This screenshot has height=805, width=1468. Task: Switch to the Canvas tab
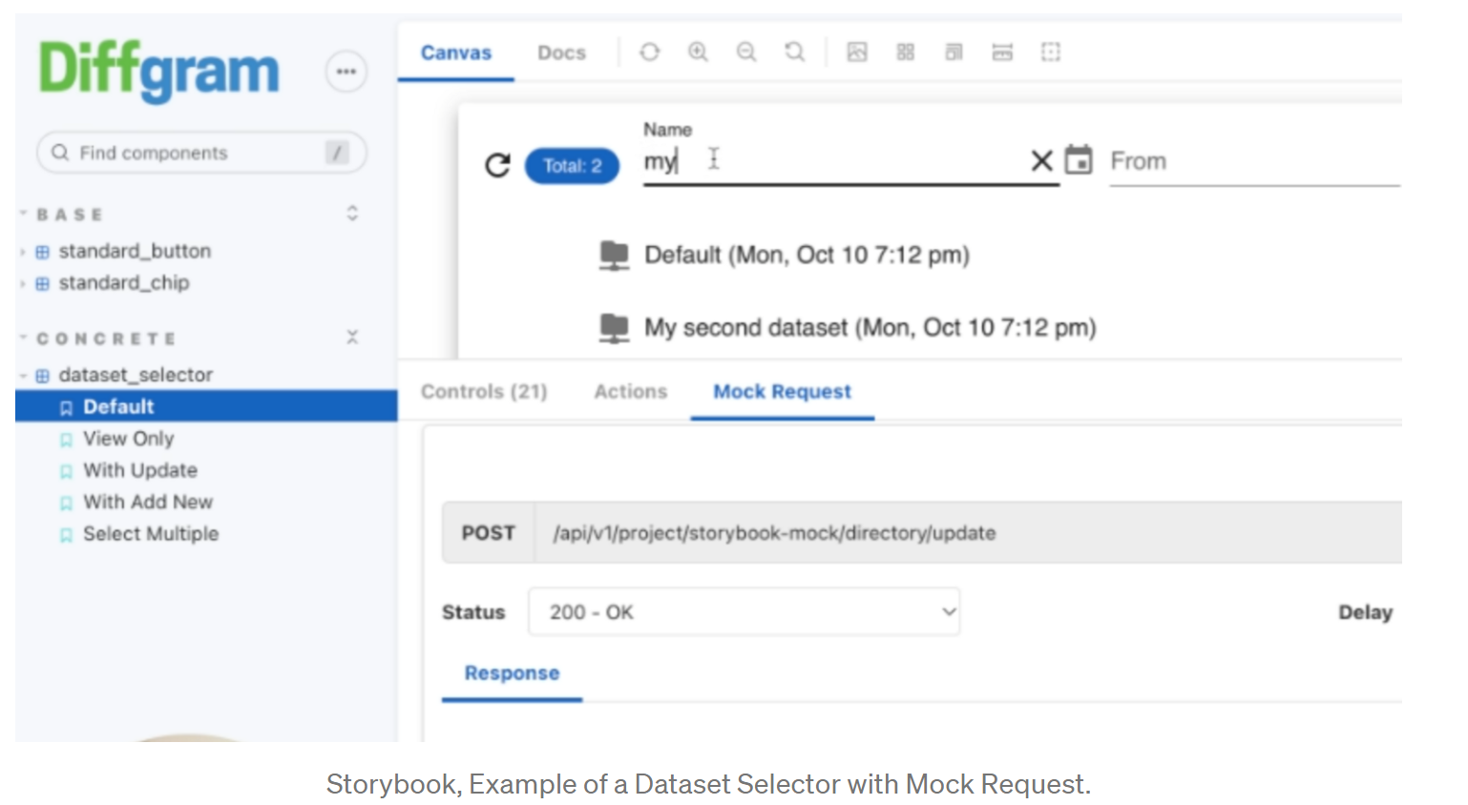[x=456, y=52]
